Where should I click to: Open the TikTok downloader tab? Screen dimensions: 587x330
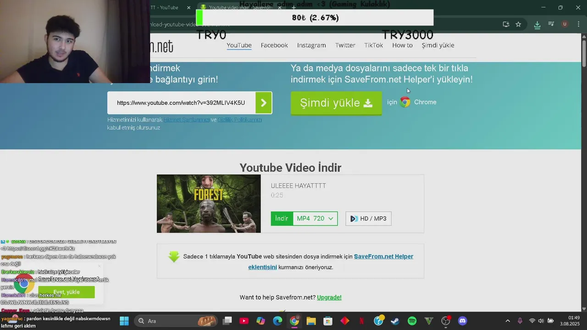(x=374, y=45)
